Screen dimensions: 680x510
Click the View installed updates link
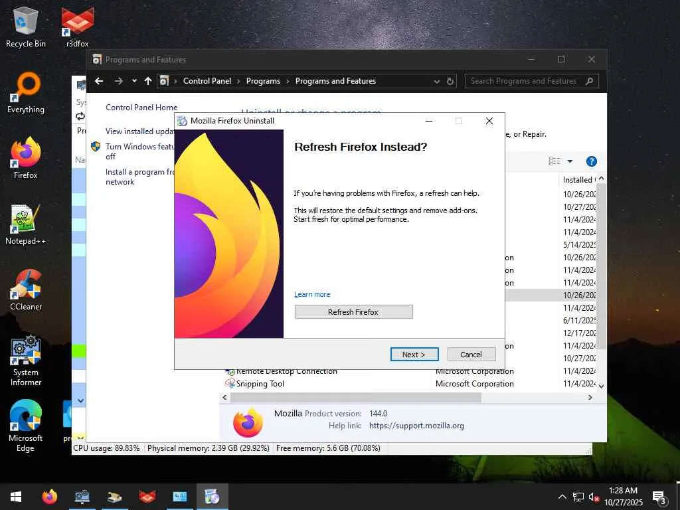point(139,131)
